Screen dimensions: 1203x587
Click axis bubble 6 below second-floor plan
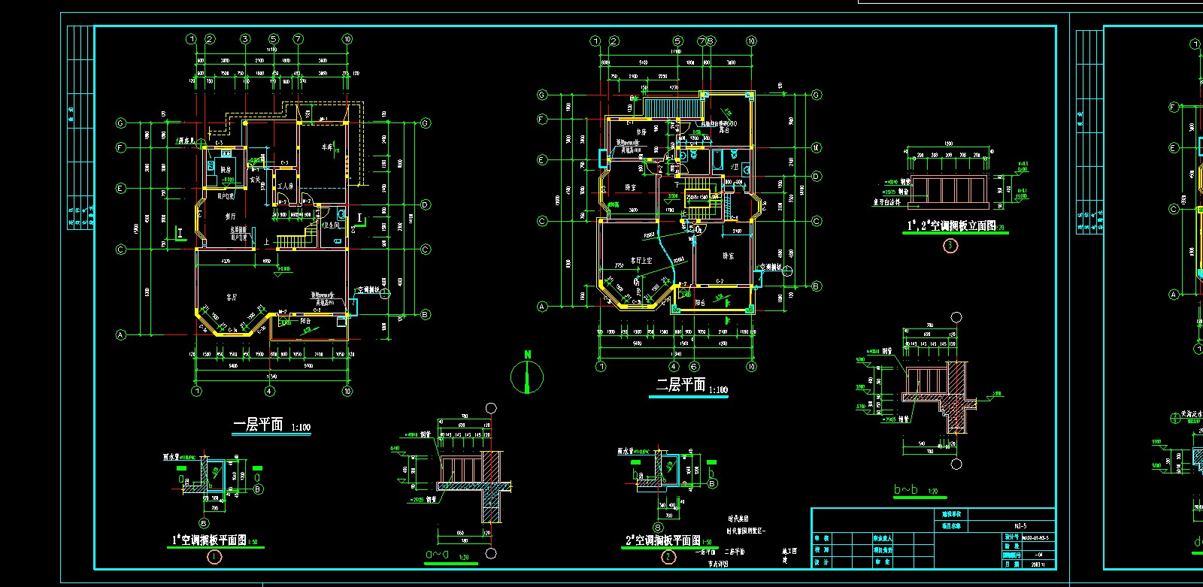pos(694,367)
